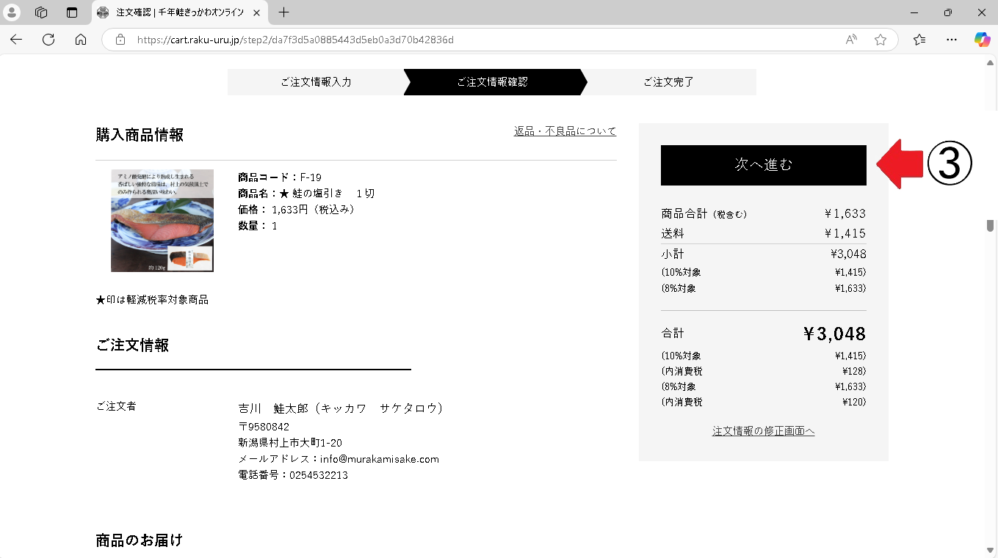The image size is (998, 558).
Task: Click the Read Aloud icon
Action: pyautogui.click(x=851, y=40)
